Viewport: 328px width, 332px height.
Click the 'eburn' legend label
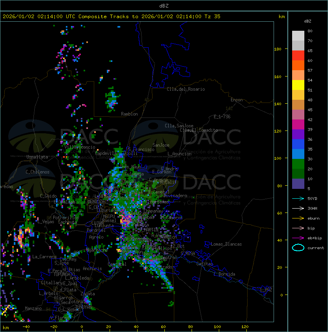pos(313,218)
